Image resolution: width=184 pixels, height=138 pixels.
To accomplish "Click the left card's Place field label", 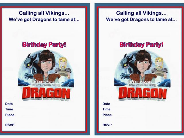I will coord(10,115).
